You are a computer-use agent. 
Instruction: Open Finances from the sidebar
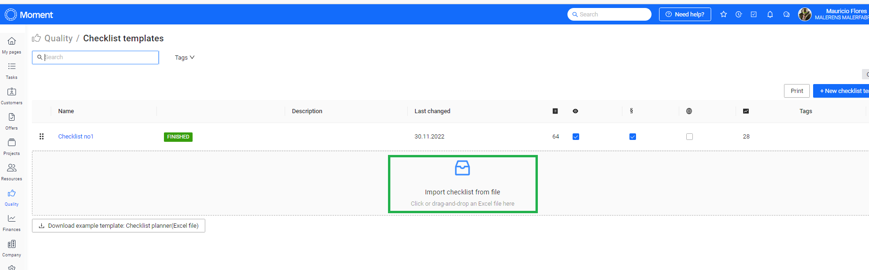point(12,222)
